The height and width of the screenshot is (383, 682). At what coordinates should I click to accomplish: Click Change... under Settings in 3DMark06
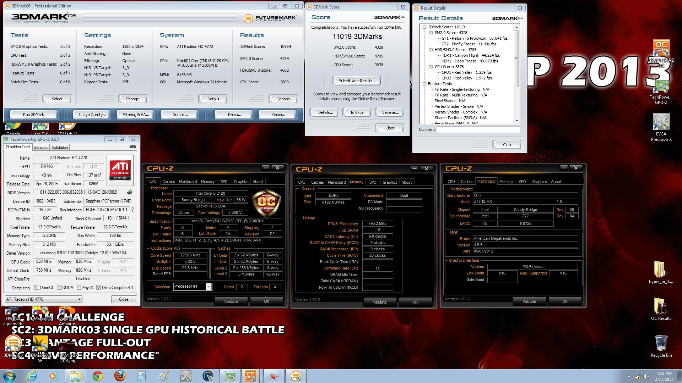134,99
